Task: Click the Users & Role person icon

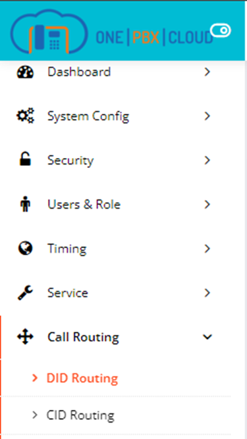Action: click(x=25, y=205)
